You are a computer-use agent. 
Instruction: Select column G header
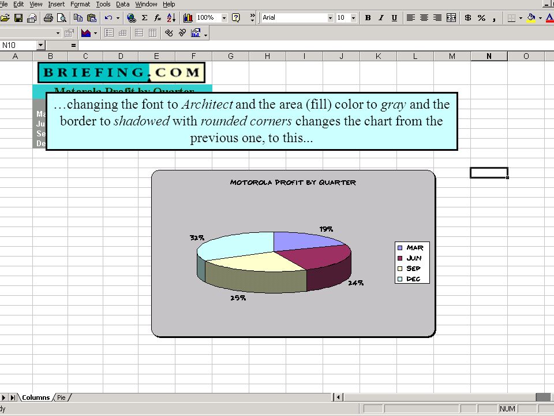pyautogui.click(x=231, y=56)
